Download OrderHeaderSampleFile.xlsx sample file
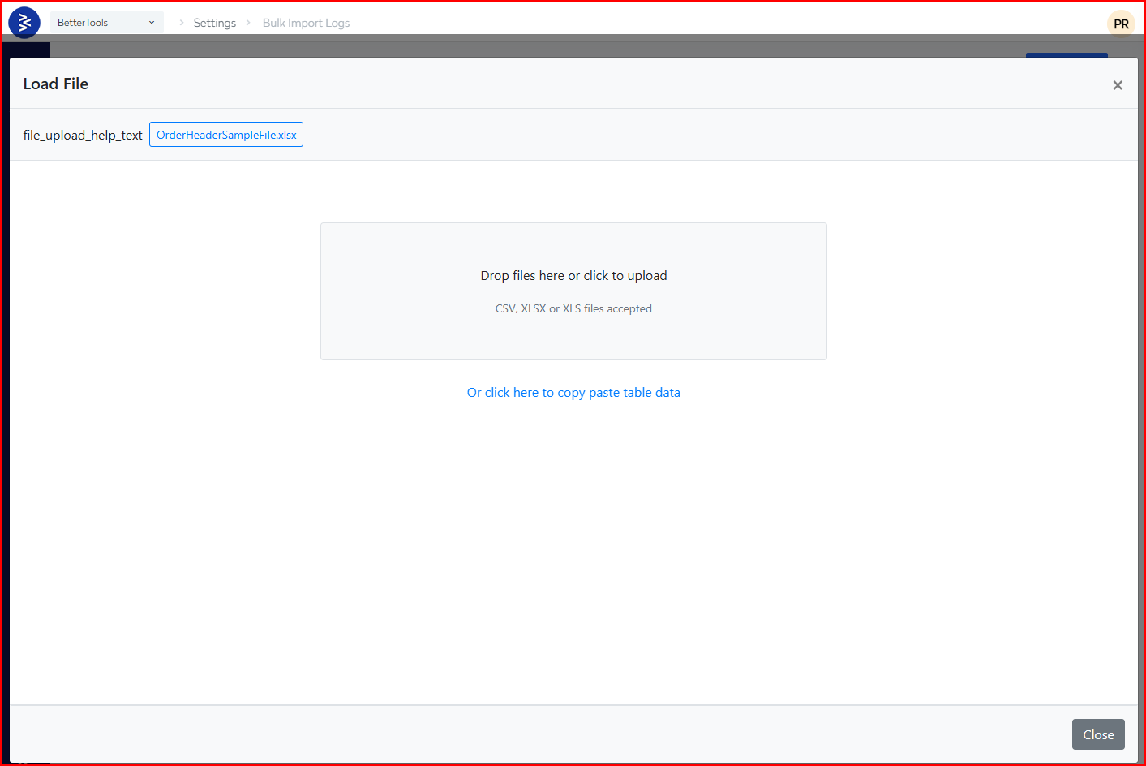The height and width of the screenshot is (766, 1146). 226,135
